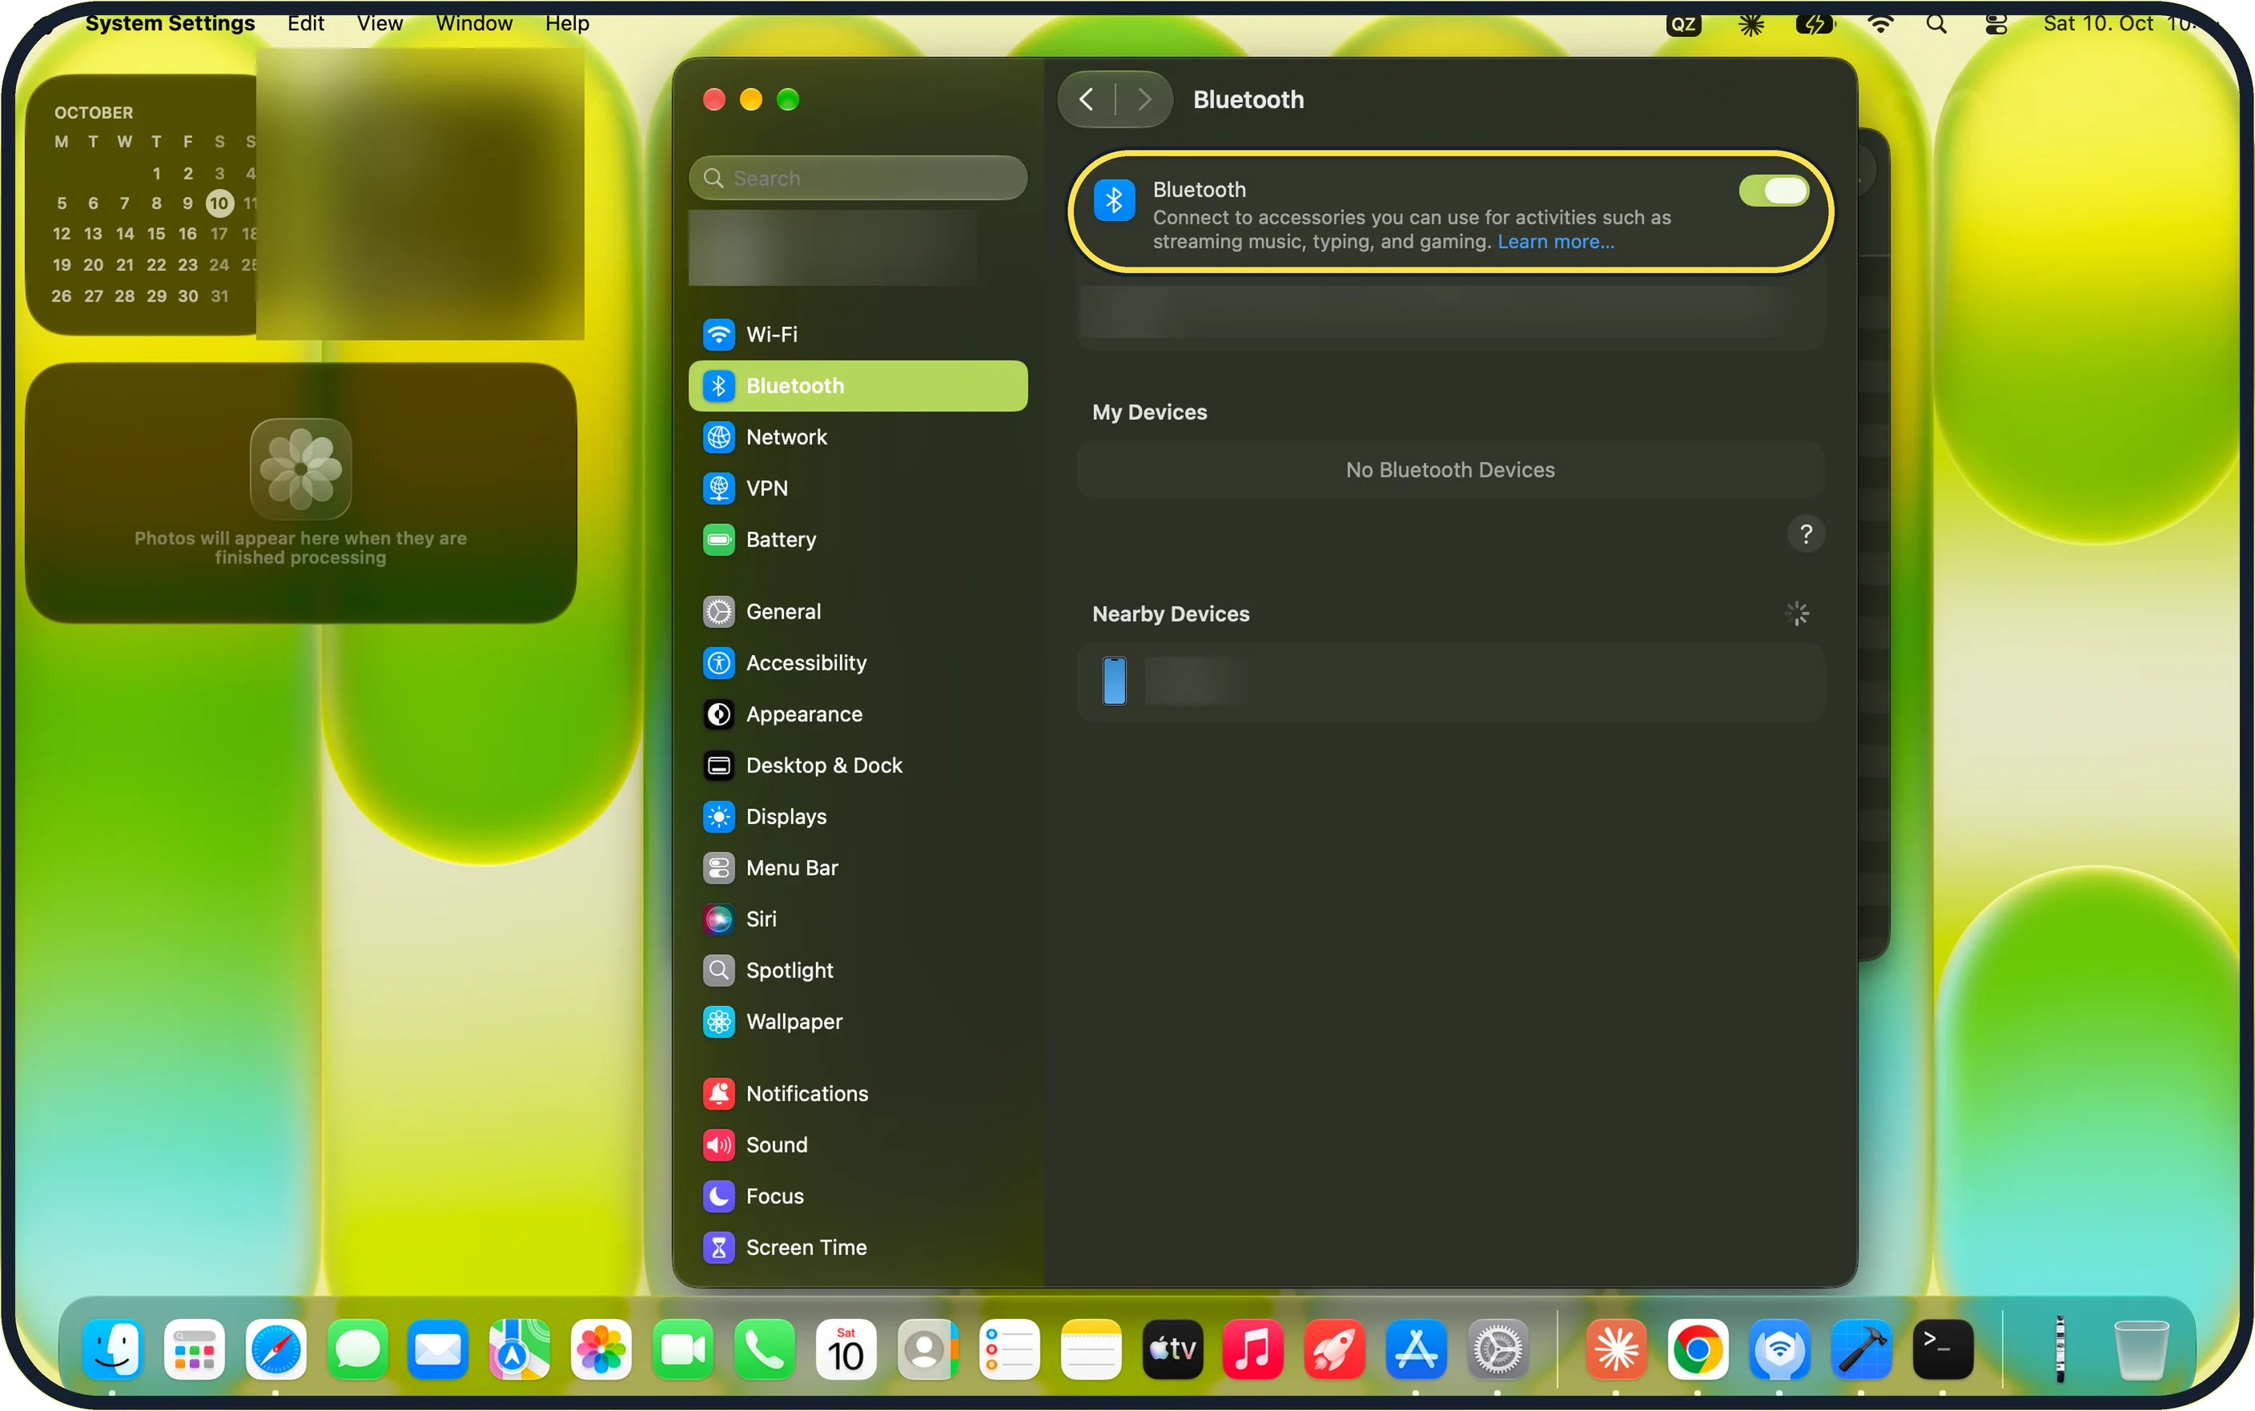
Task: Open Safari from the Dock
Action: tap(276, 1349)
